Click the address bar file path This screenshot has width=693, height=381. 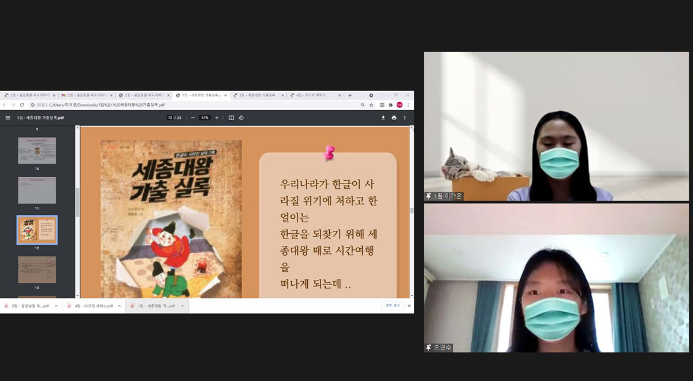[x=107, y=105]
